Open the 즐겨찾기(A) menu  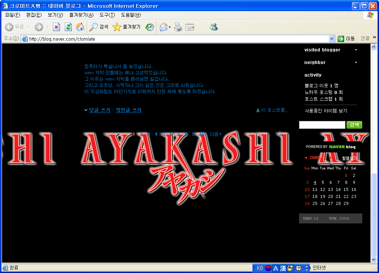point(81,15)
